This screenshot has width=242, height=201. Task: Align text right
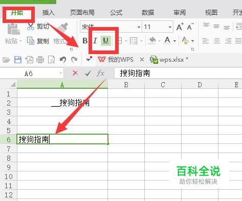(228, 41)
